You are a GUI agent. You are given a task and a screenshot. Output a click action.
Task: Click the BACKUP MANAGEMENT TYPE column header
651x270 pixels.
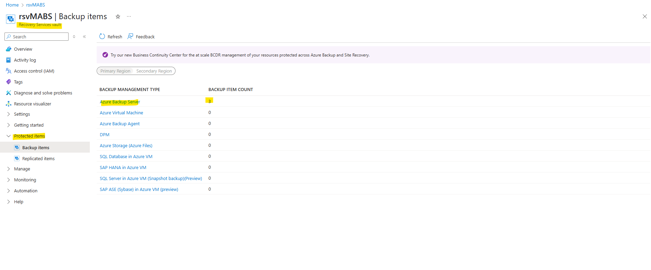130,89
